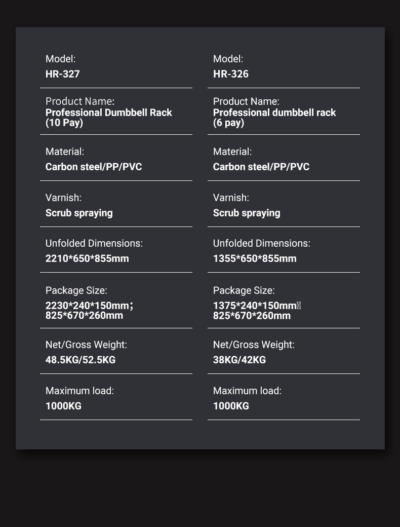This screenshot has height=527, width=400.
Task: Select Professional Dumbbell Rack (10 Pay) text
Action: coord(108,117)
